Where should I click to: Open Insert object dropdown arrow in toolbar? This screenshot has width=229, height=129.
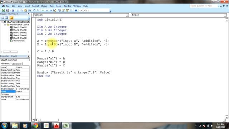[10, 10]
